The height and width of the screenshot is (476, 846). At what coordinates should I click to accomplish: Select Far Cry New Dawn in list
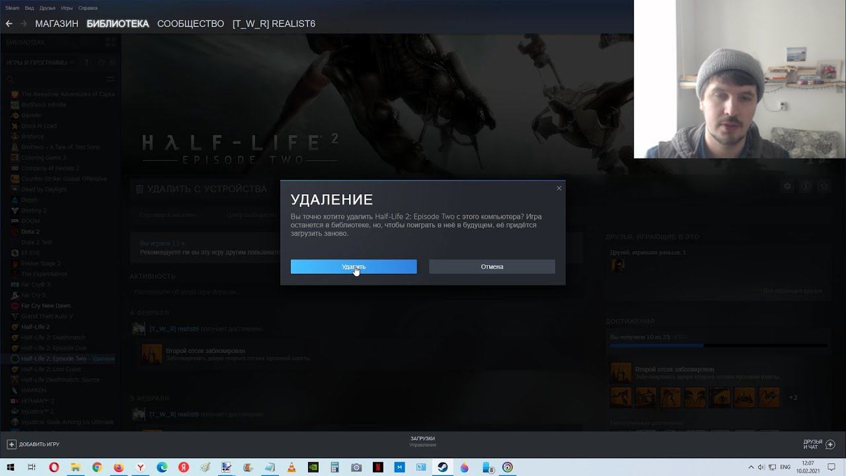pos(46,305)
